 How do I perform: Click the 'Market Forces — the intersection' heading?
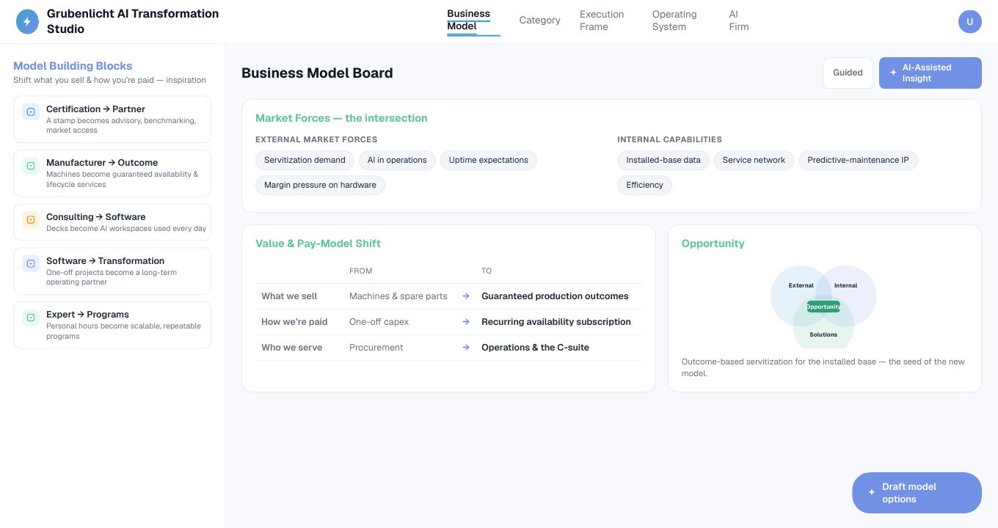pos(341,118)
